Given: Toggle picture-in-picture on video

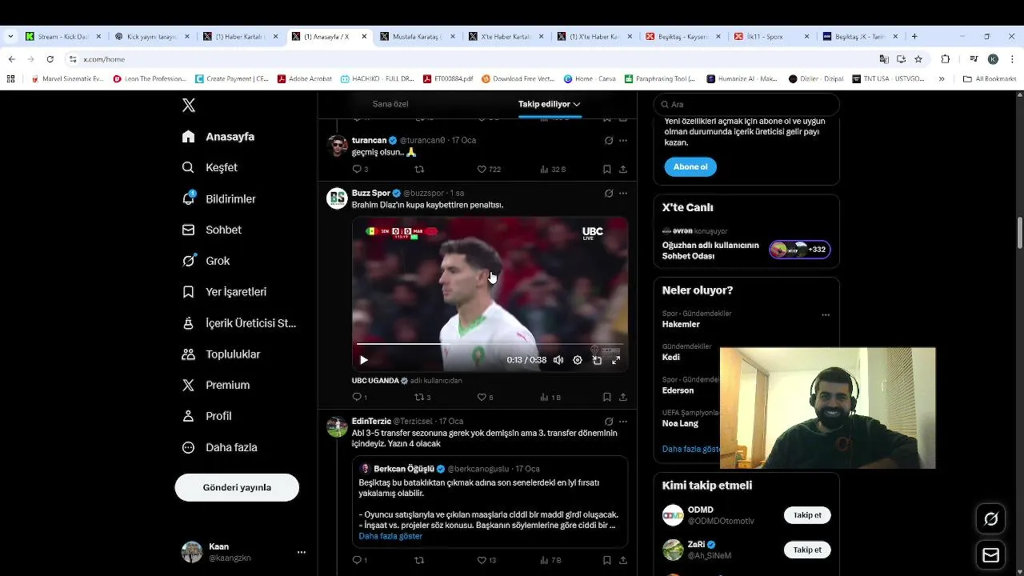Looking at the screenshot, I should coord(597,360).
